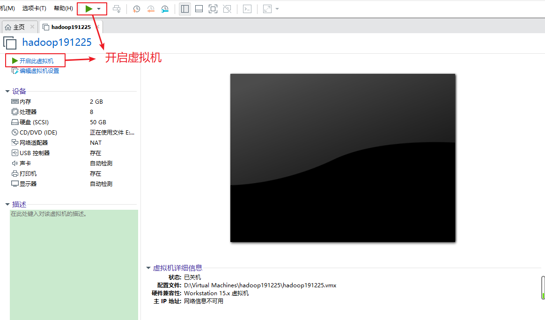Click the 已关机 status text
The height and width of the screenshot is (320, 545).
(x=192, y=277)
